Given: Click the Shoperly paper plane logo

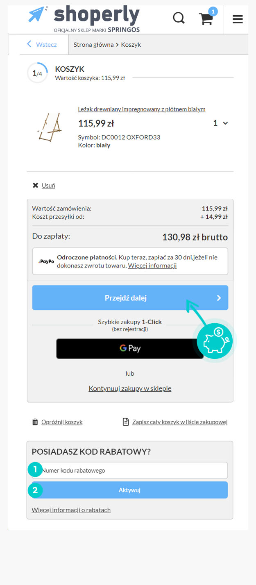Looking at the screenshot, I should (39, 14).
